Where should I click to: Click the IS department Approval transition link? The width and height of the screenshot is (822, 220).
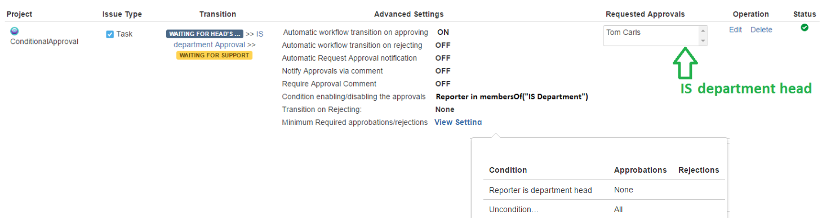tap(218, 39)
